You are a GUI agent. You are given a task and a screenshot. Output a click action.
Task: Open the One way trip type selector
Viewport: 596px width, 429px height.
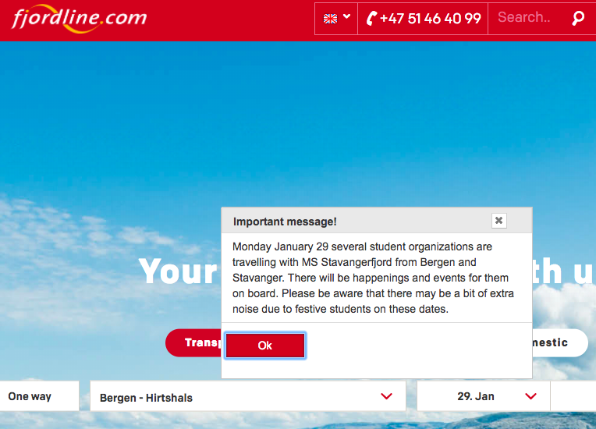40,396
